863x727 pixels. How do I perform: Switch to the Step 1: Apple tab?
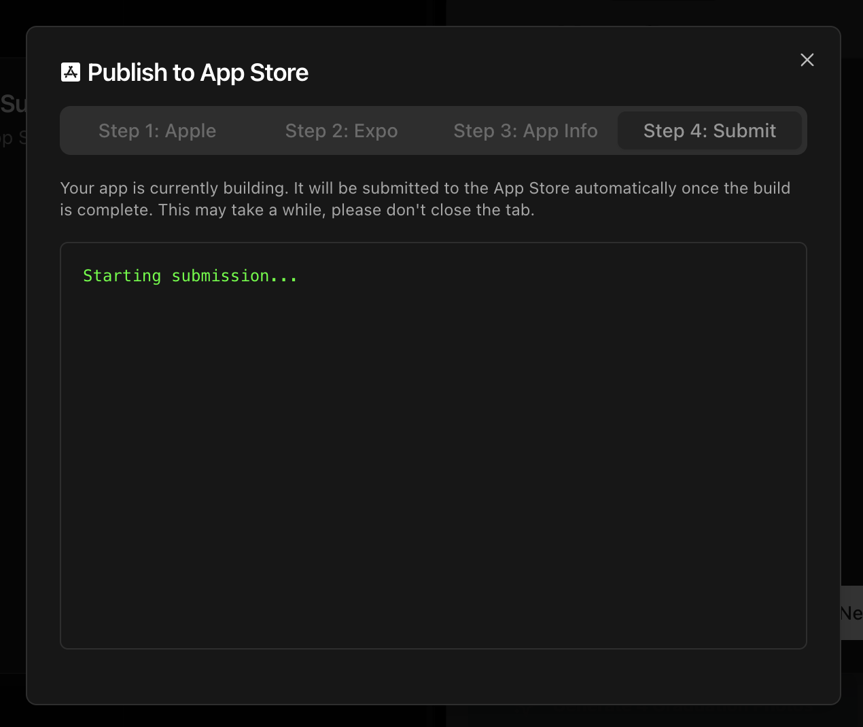[x=157, y=130]
